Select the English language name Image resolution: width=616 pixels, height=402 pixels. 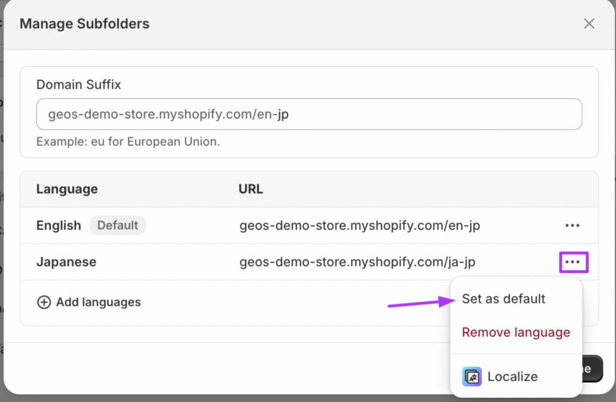coord(58,226)
